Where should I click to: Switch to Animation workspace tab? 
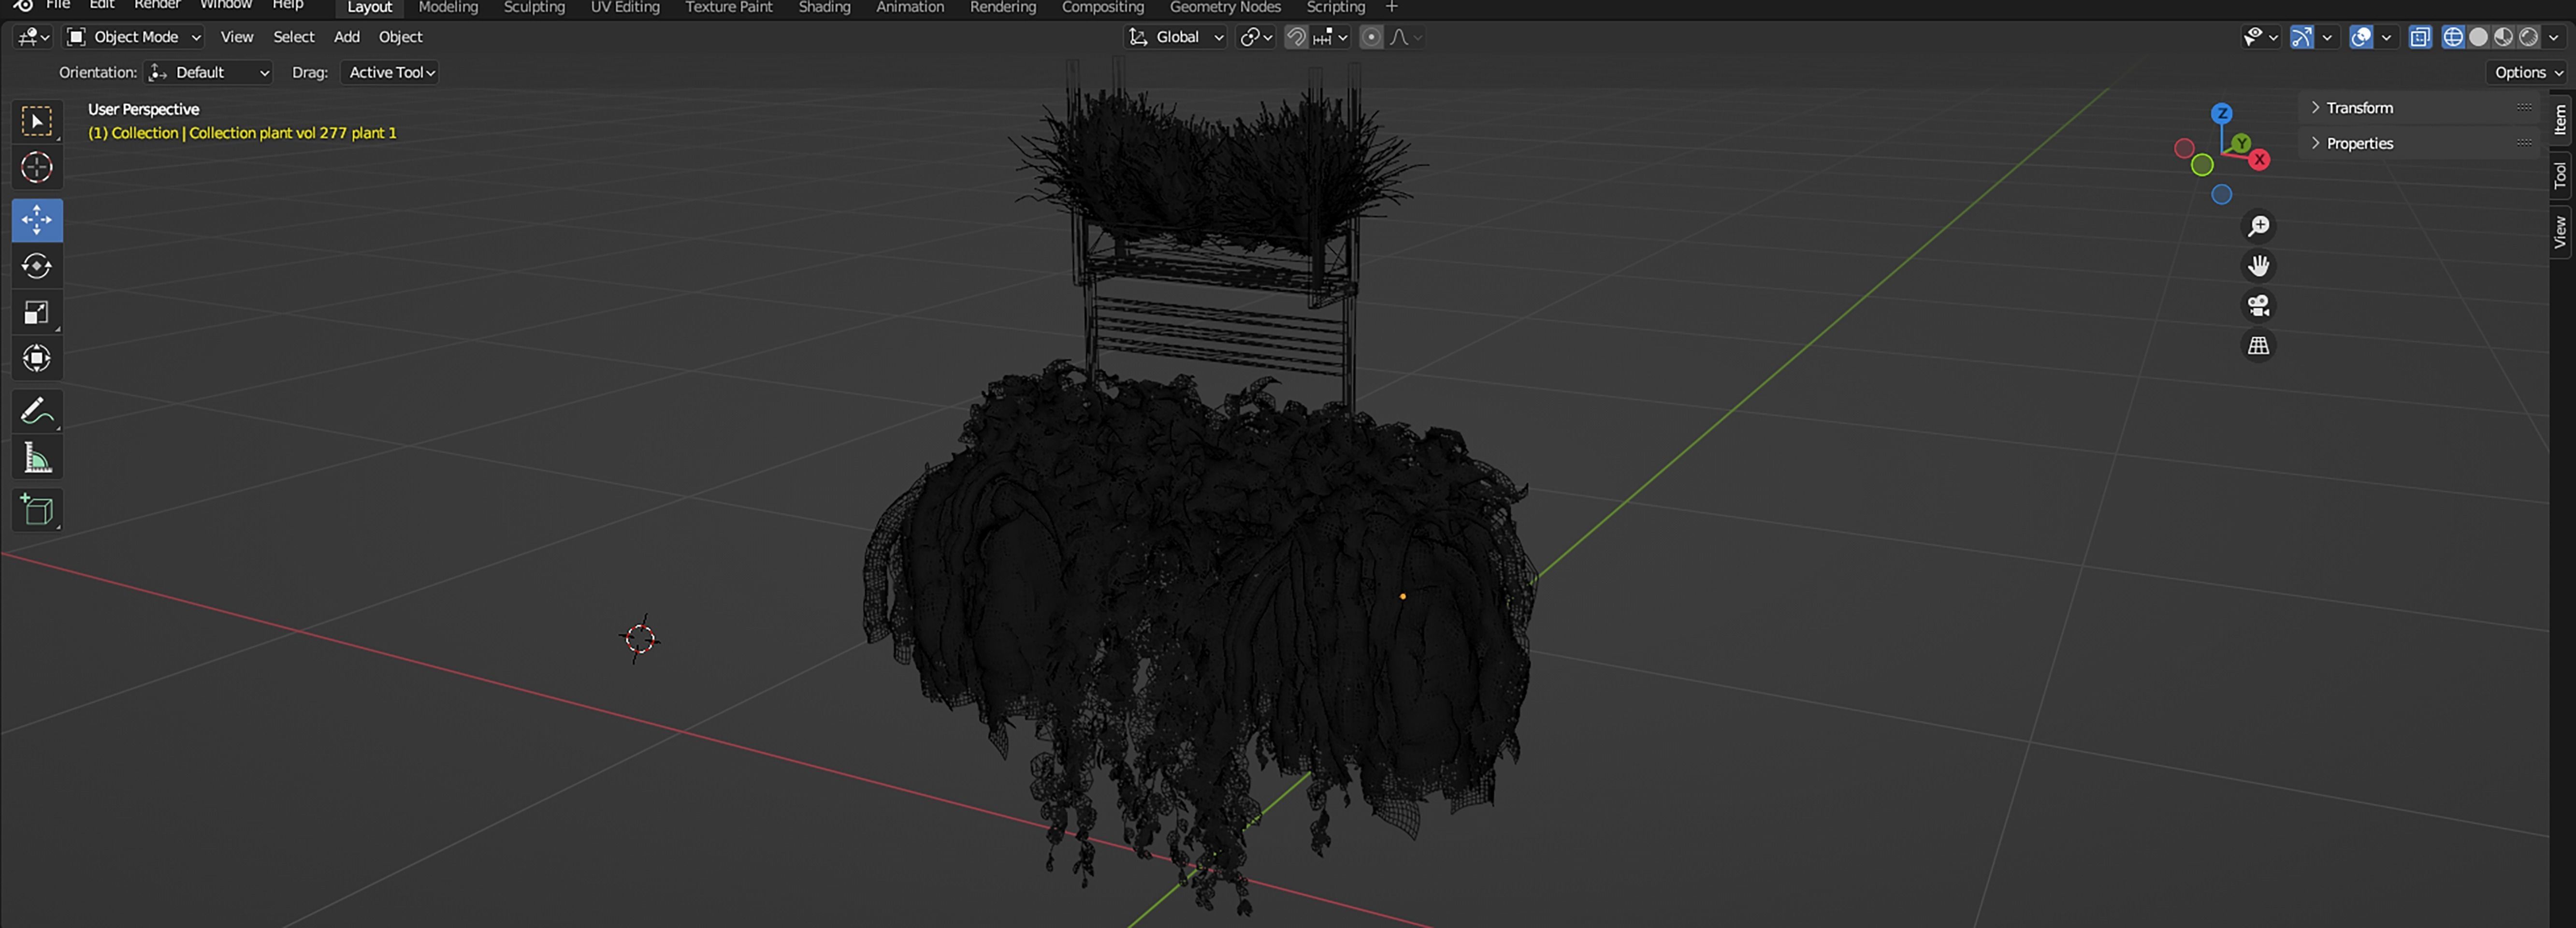[x=910, y=7]
